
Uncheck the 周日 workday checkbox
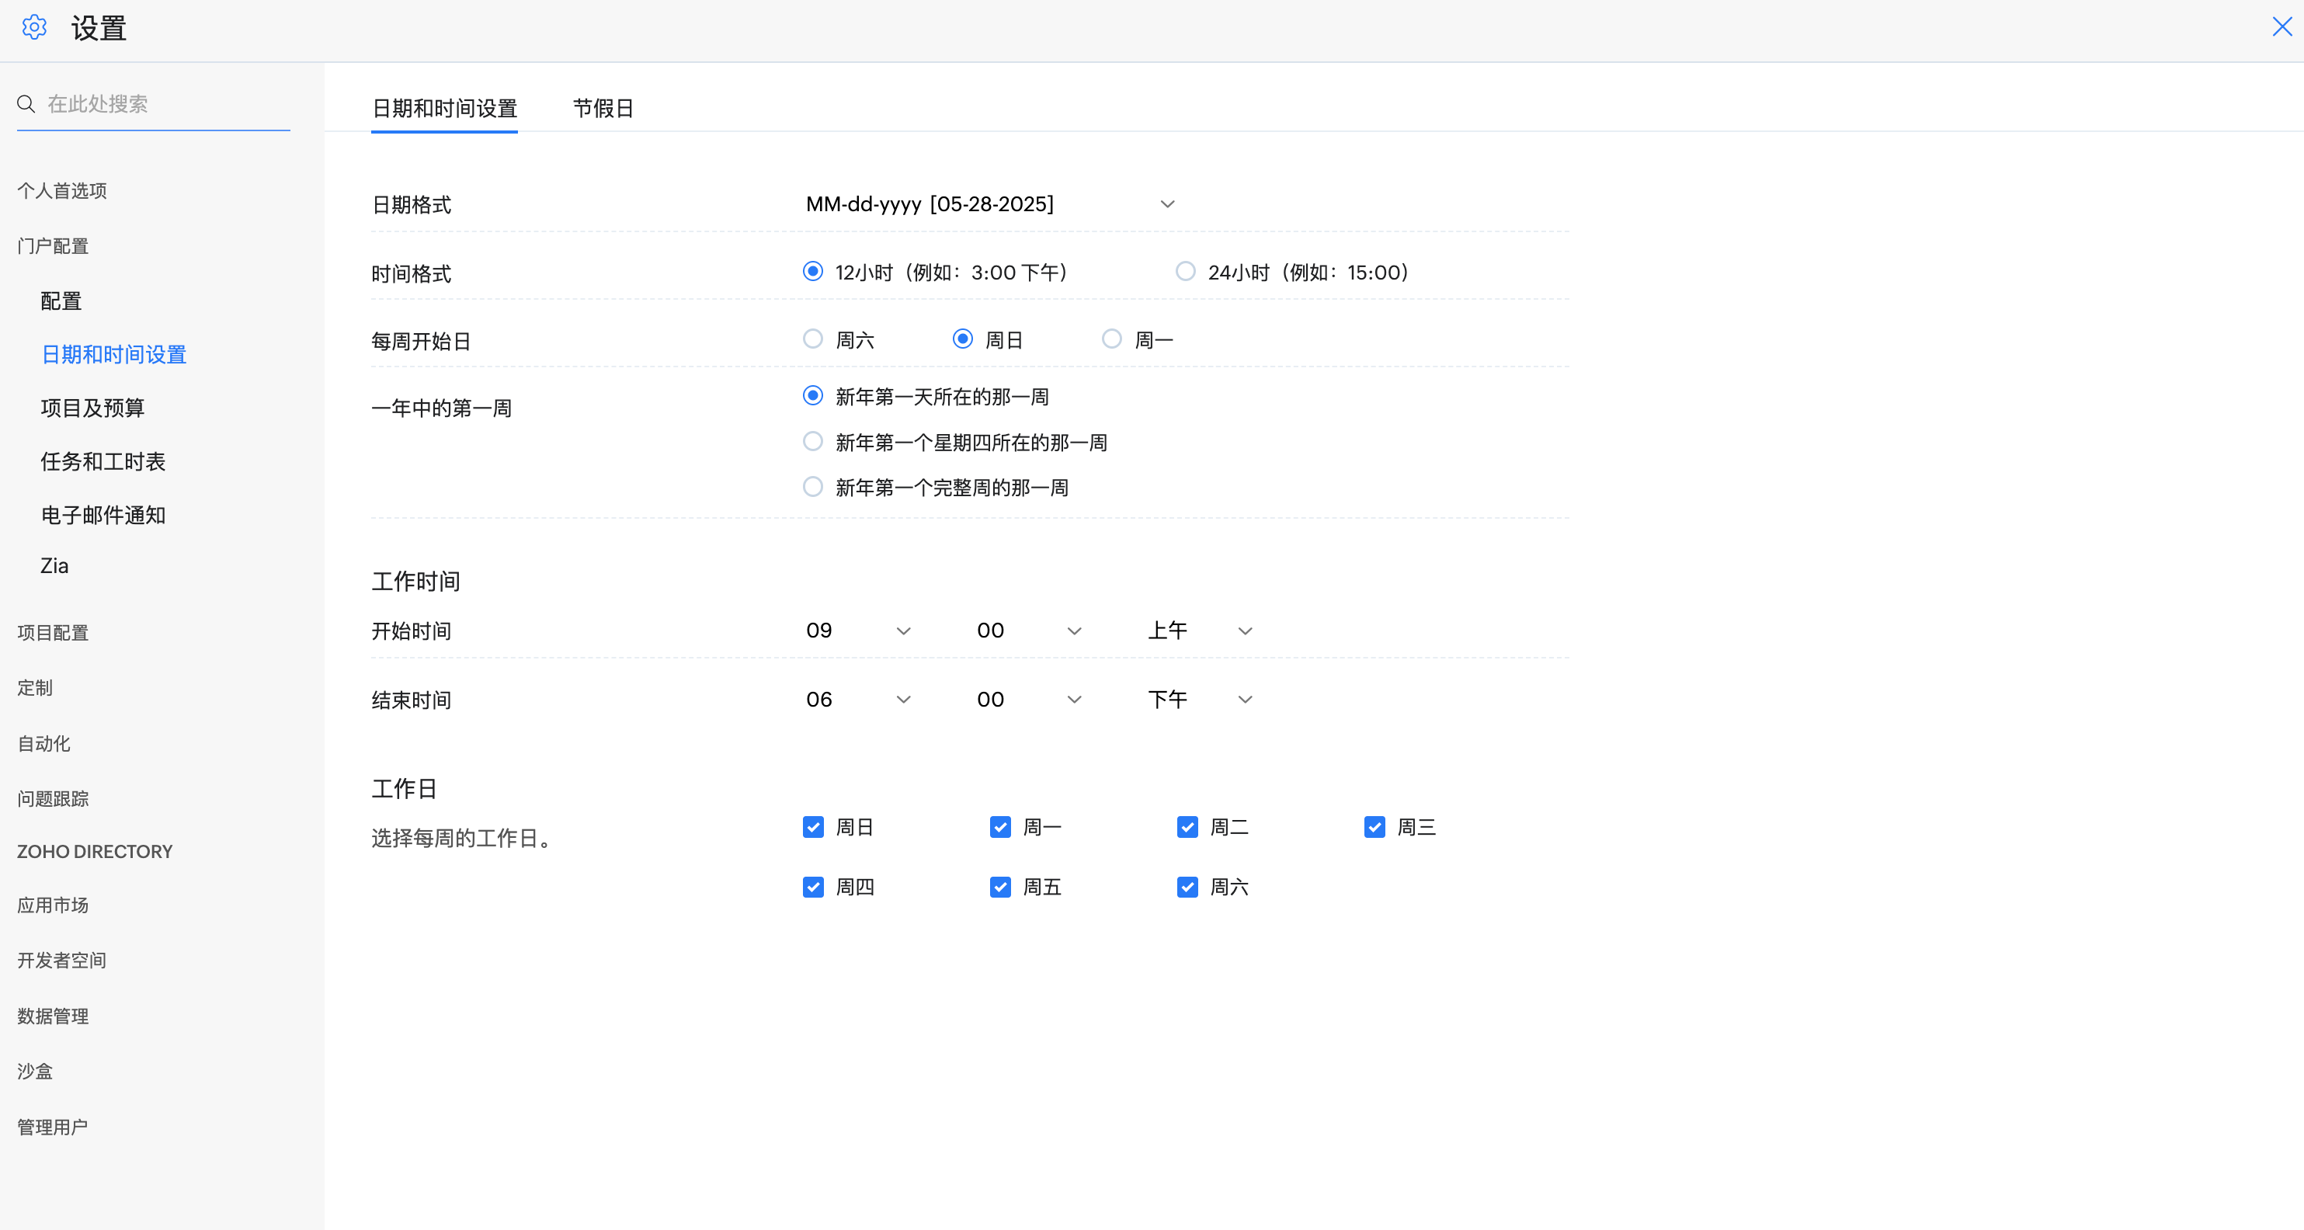pos(812,826)
